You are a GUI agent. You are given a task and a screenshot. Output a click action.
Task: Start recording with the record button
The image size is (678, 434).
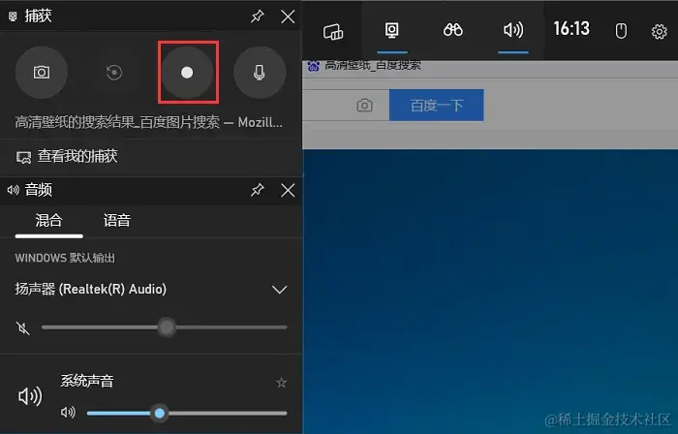(x=187, y=73)
